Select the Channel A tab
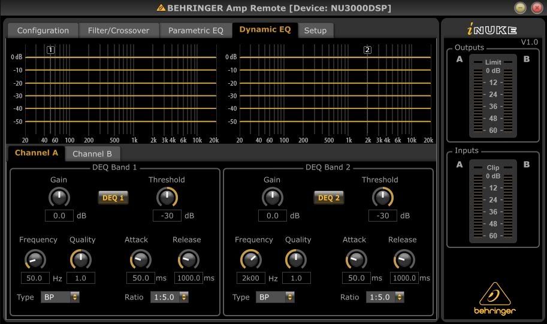 37,153
